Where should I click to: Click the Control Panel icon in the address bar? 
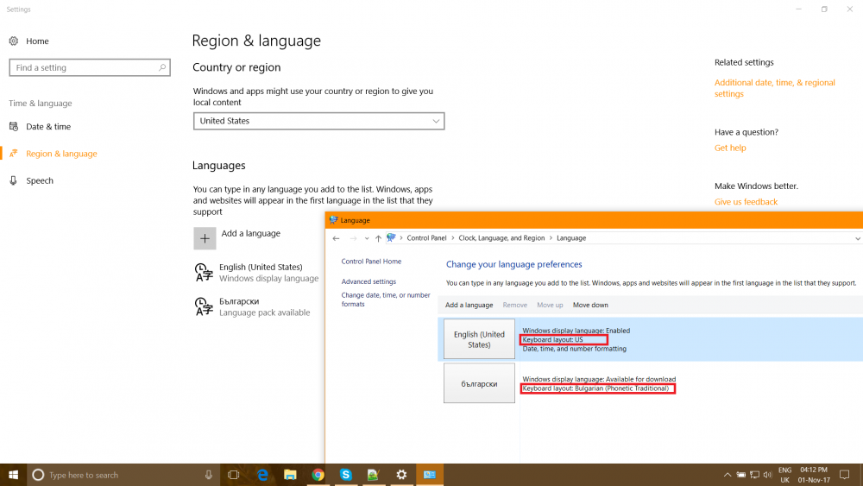pos(391,237)
